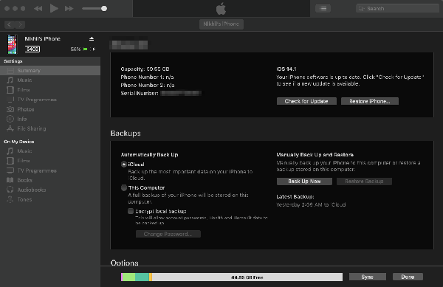Open Info in the sidebar
This screenshot has height=287, width=443.
tap(50, 119)
